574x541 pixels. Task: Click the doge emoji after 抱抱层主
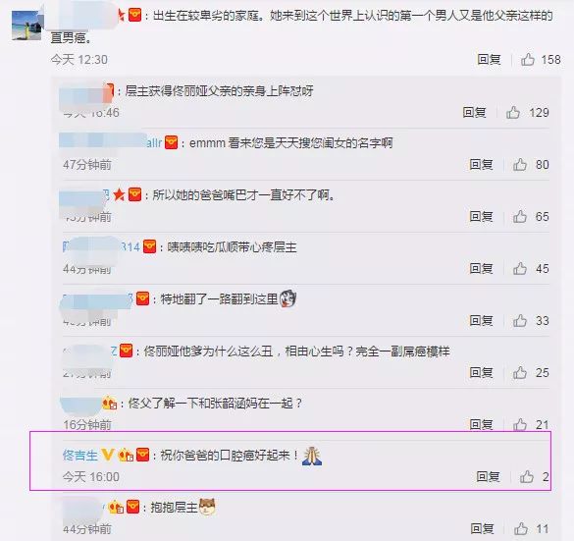207,508
